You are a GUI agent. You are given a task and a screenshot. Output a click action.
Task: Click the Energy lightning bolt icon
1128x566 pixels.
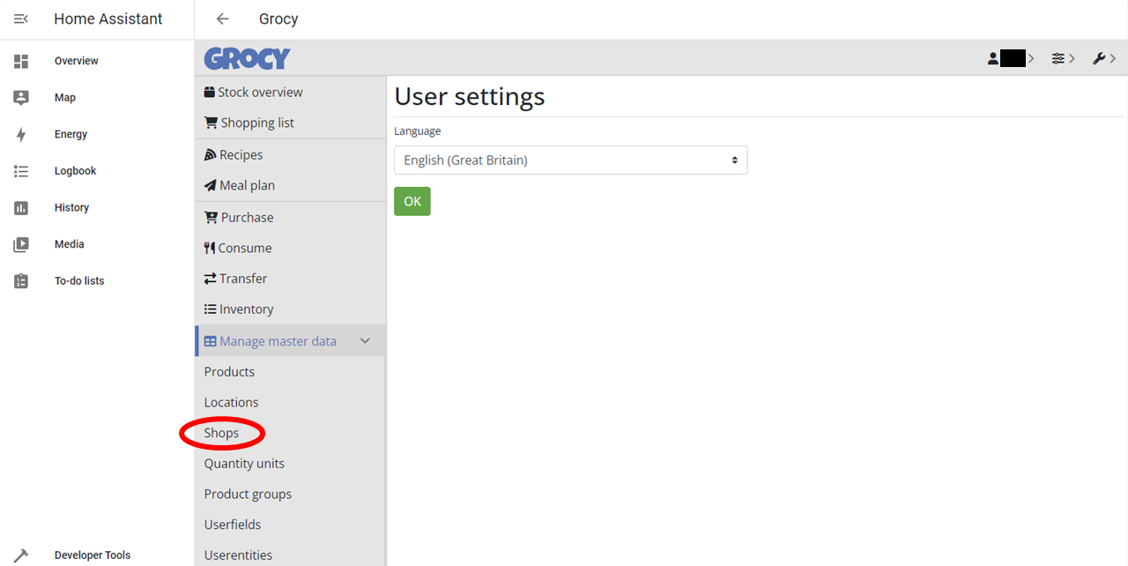pos(21,135)
